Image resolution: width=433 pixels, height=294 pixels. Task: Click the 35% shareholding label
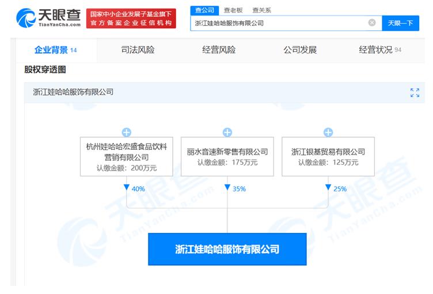239,189
